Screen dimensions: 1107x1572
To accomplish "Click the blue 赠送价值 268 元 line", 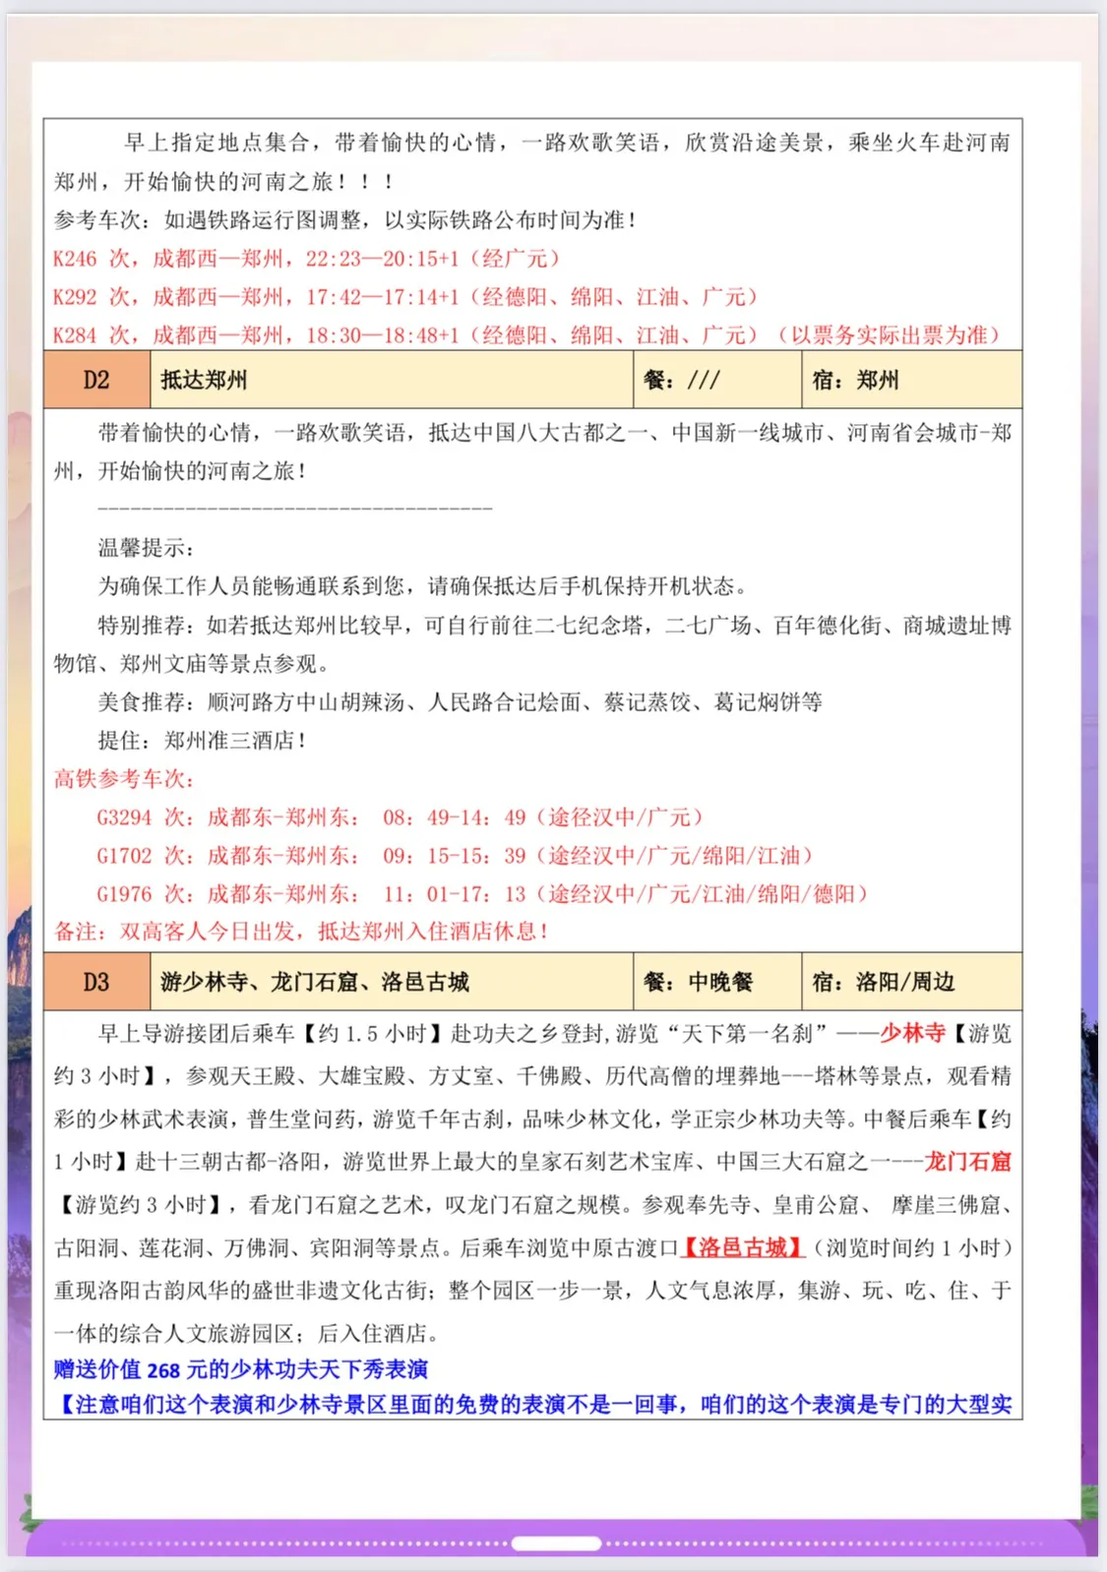I will (241, 1369).
